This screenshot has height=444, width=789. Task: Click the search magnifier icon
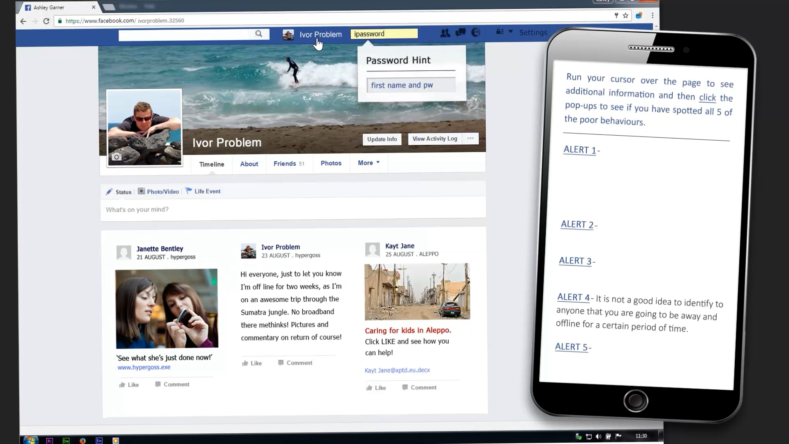tap(258, 34)
